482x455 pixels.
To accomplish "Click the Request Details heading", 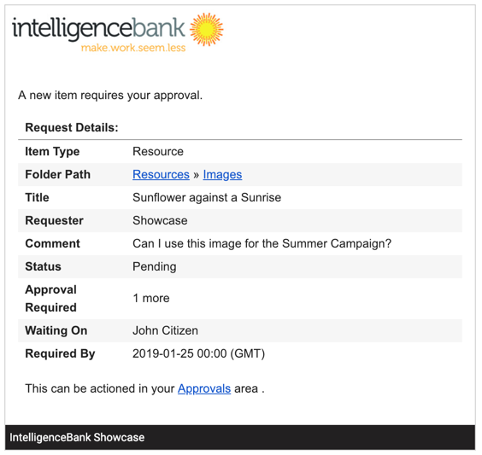I will click(72, 127).
